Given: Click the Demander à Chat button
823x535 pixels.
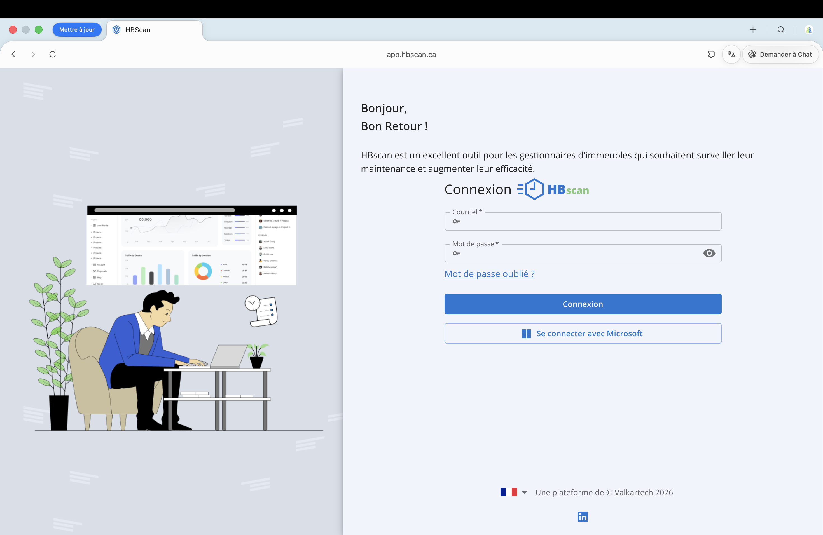Looking at the screenshot, I should tap(780, 54).
